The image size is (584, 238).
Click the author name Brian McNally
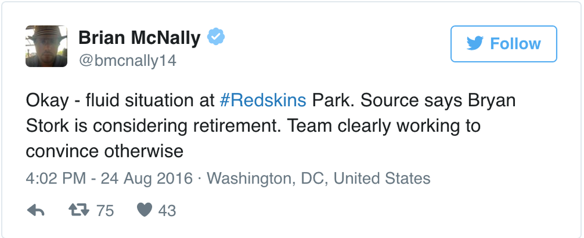139,39
